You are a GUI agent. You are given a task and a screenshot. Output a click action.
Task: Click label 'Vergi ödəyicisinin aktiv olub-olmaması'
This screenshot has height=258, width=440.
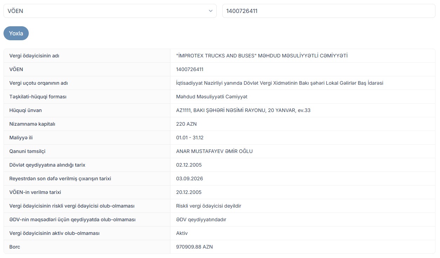tap(54, 233)
